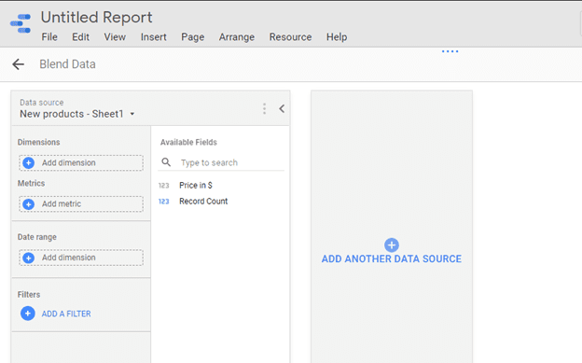This screenshot has height=363, width=582.
Task: Open the data source three-dot options menu
Action: pos(264,108)
